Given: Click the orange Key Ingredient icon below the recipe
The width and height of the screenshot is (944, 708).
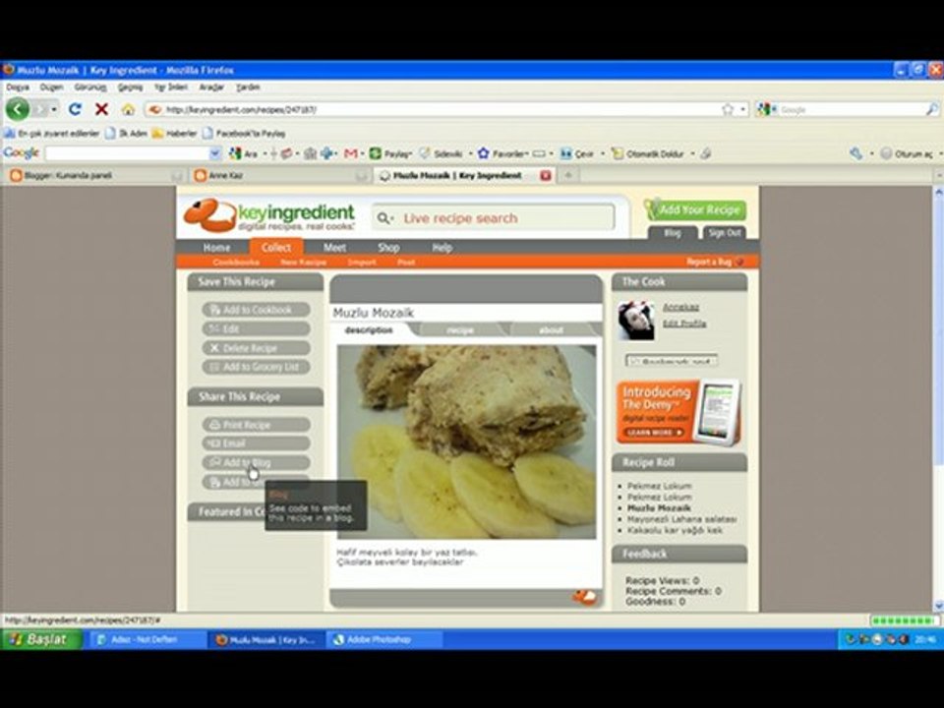Looking at the screenshot, I should point(584,597).
